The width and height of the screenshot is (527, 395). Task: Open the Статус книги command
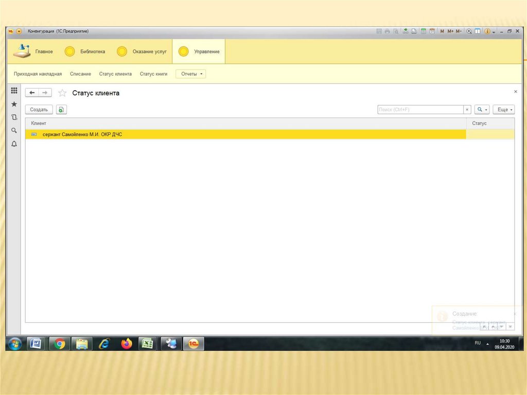tap(153, 74)
